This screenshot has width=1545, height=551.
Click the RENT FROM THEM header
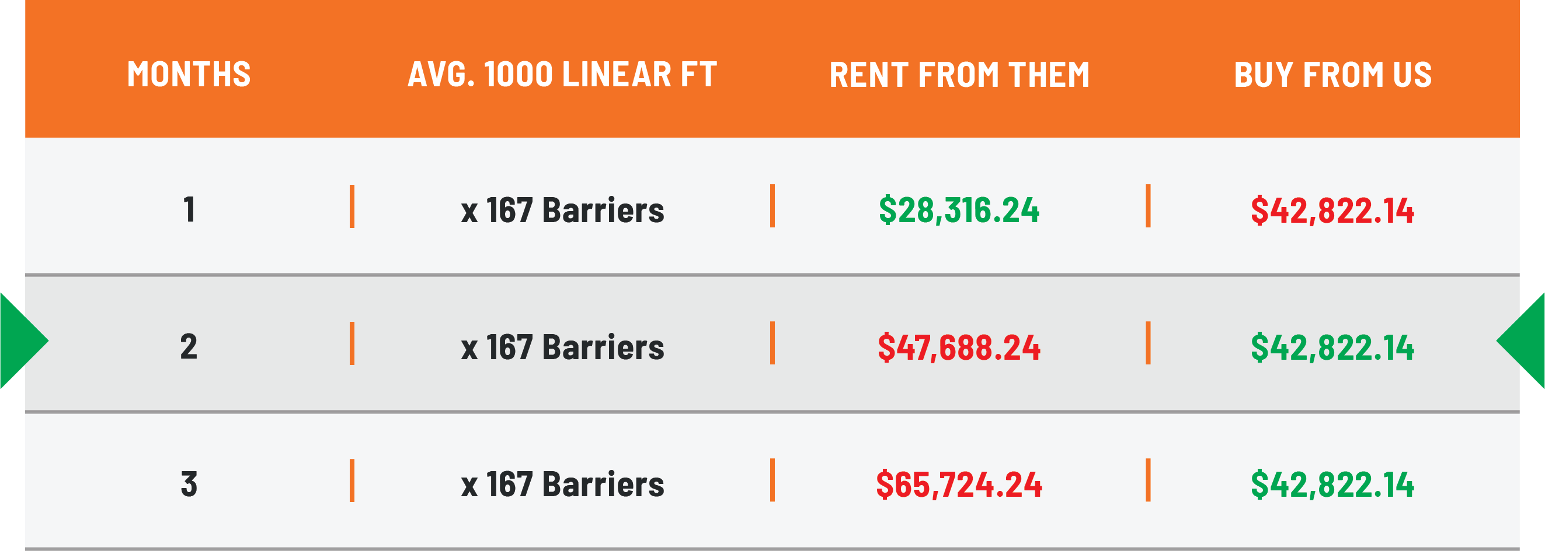coord(959,75)
